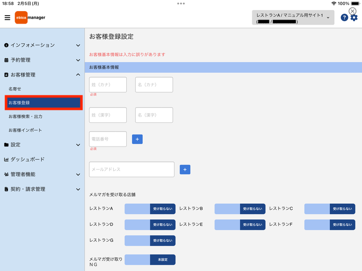This screenshot has height=271, width=362.
Task: Open 予約管理 menu label
Action: point(21,60)
